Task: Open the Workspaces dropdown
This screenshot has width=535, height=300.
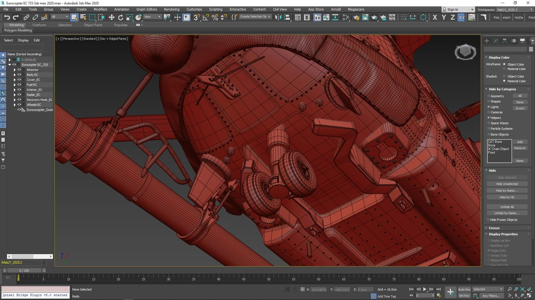Action: click(514, 9)
